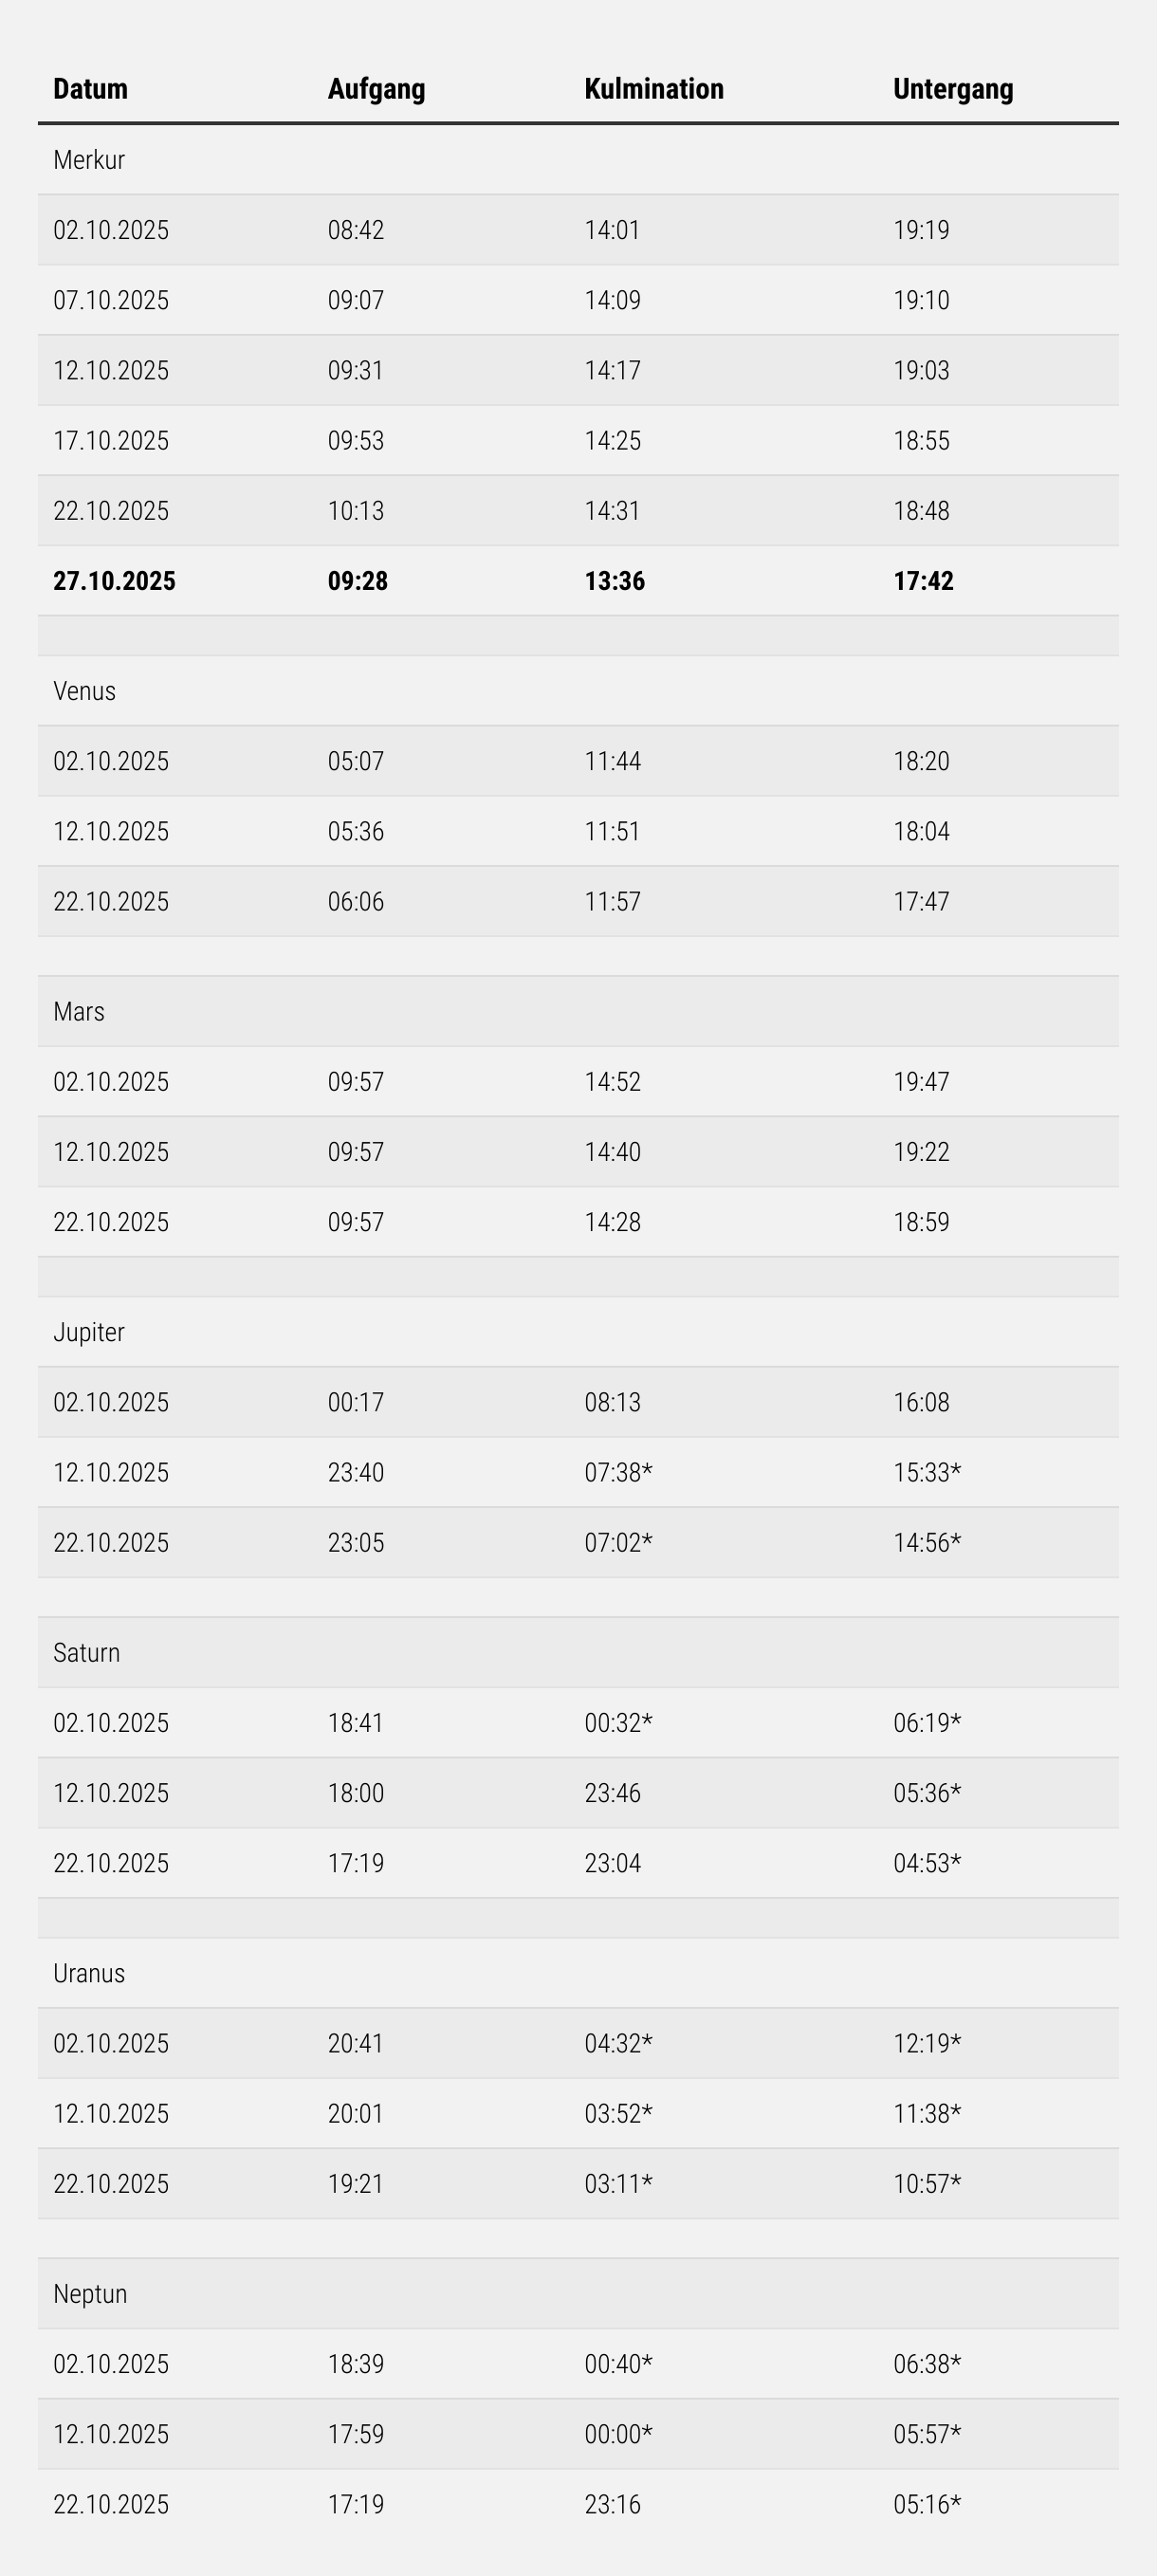Select the Saturn section heading
The image size is (1157, 2576).
(x=87, y=1652)
